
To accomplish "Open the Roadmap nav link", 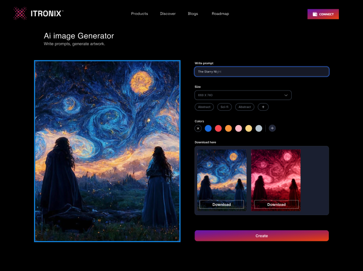I will tap(220, 14).
